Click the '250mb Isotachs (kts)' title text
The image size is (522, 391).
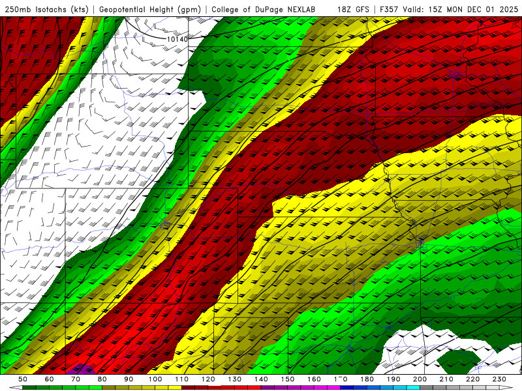coord(47,9)
